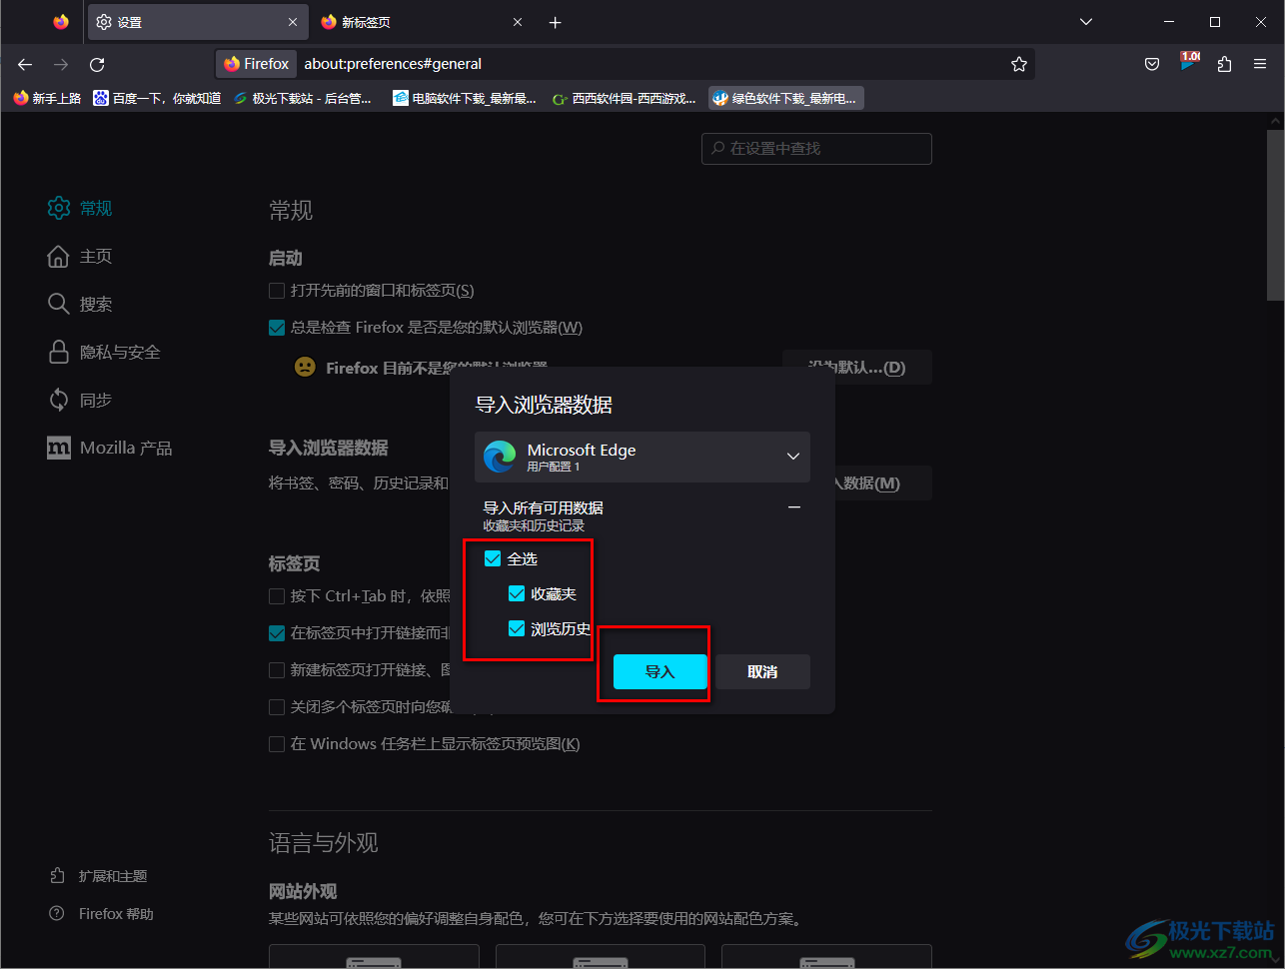Open the 绿色软件下载_最新电 bookmark

785,98
